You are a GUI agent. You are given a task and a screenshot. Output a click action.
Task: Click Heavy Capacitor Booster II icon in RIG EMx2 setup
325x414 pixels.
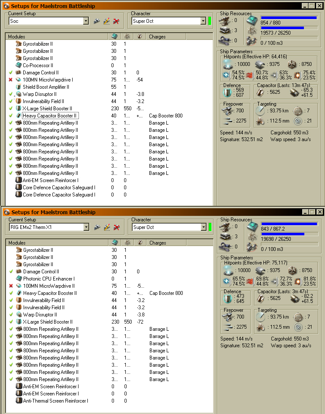tap(19, 293)
